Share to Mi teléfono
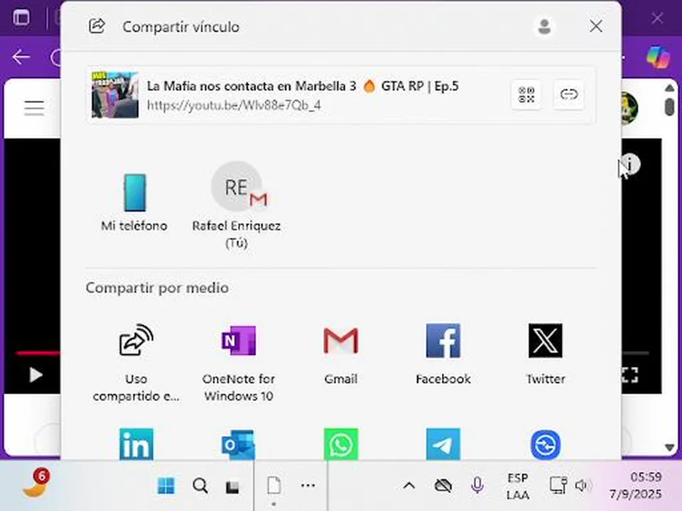The image size is (682, 511). coord(134,202)
